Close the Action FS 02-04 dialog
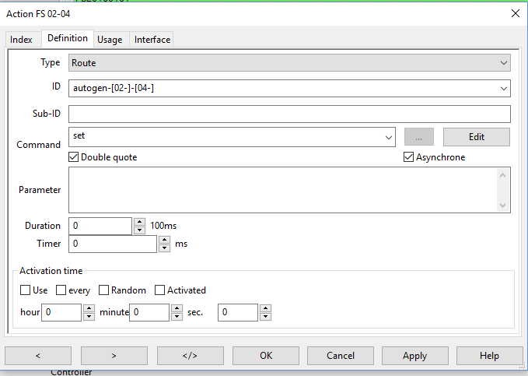This screenshot has width=528, height=376. click(x=514, y=13)
